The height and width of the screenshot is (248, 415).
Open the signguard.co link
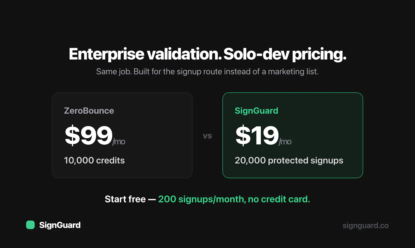click(365, 225)
